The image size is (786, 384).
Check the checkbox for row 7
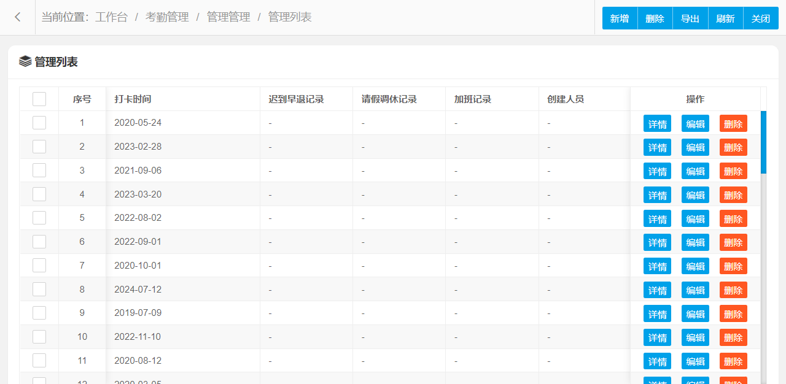pyautogui.click(x=39, y=266)
